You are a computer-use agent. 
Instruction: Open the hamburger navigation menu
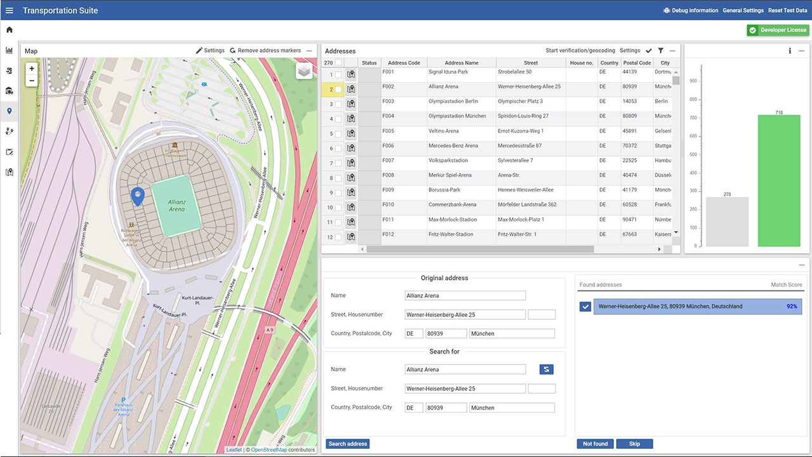pos(10,10)
